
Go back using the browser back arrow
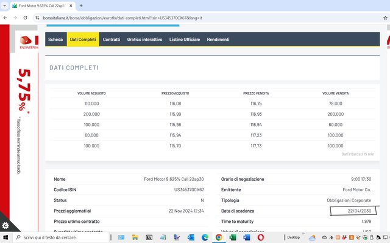(x=5, y=18)
